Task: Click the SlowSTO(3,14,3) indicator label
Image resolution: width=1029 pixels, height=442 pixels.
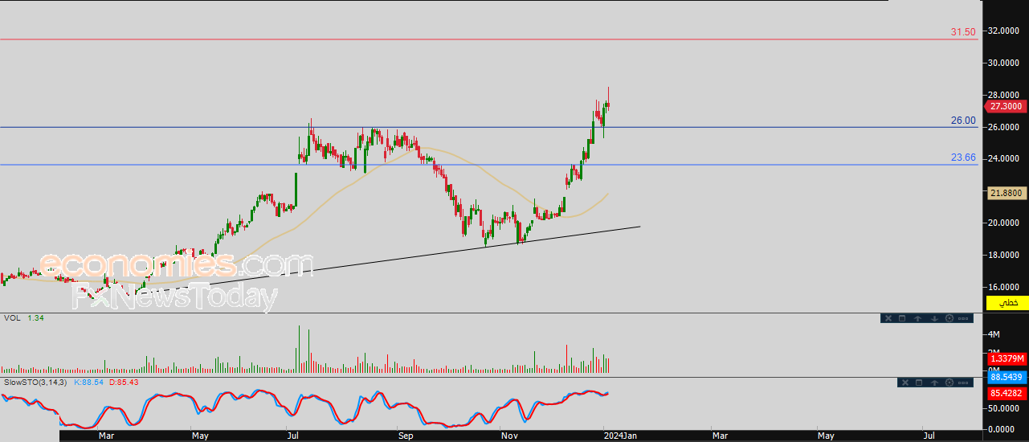Action: click(35, 382)
